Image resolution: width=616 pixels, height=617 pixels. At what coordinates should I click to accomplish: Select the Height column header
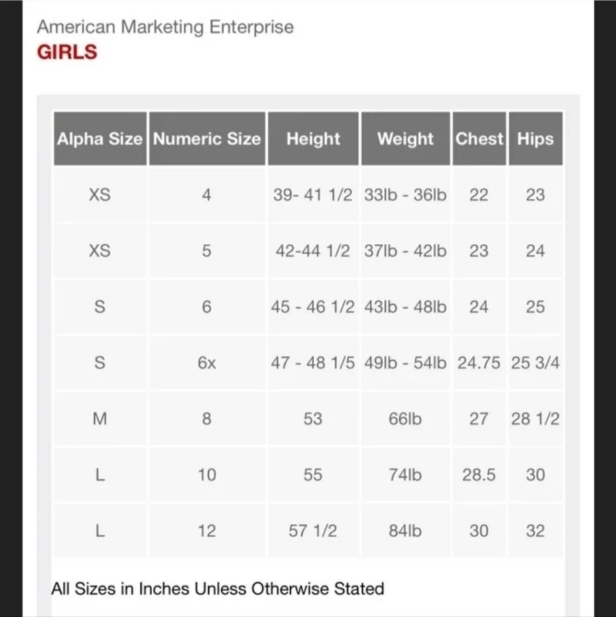pos(314,139)
